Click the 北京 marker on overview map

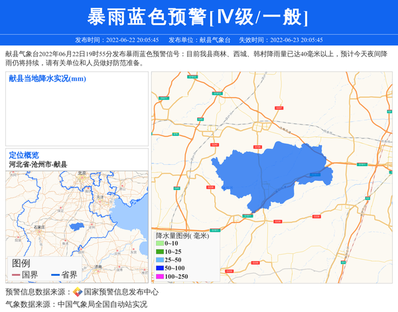pyautogui.click(x=82, y=175)
